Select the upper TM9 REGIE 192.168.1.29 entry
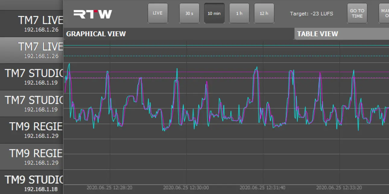389x194 pixels. point(31,130)
